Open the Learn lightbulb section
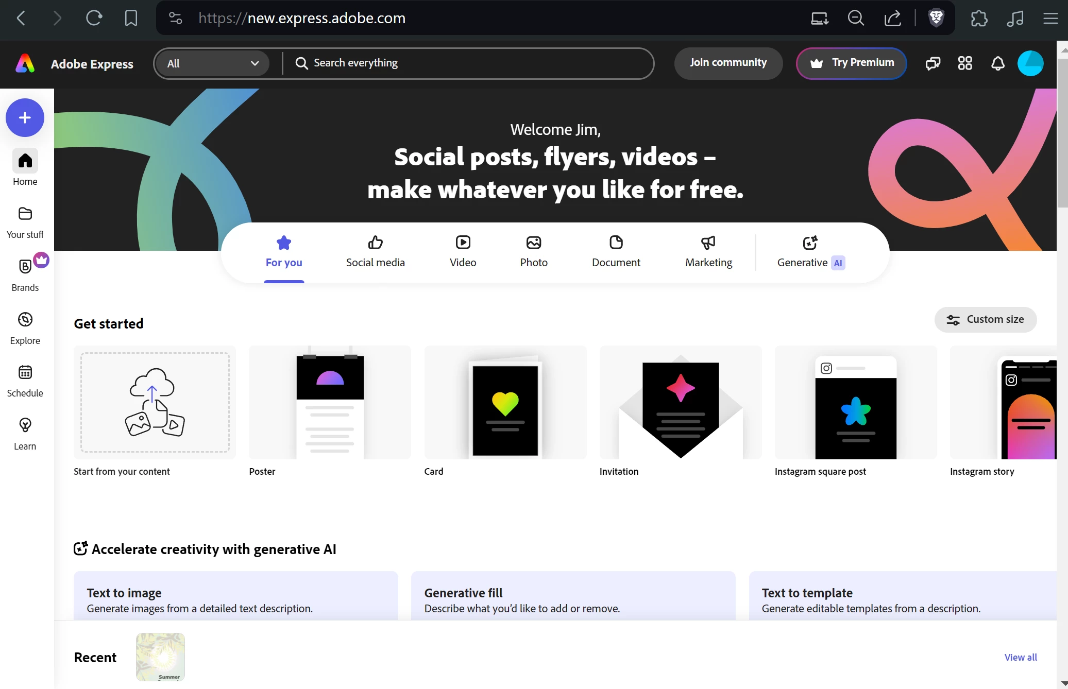Screen dimensions: 1068x689 [25, 434]
